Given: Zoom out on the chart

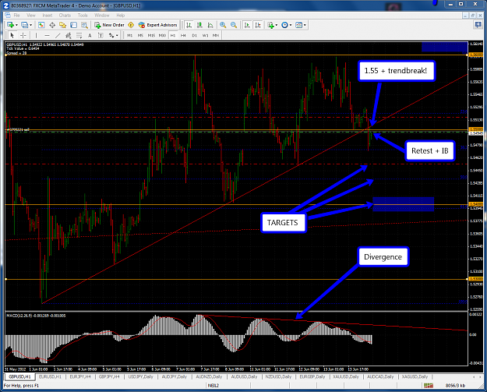Looking at the screenshot, I should click(x=234, y=25).
